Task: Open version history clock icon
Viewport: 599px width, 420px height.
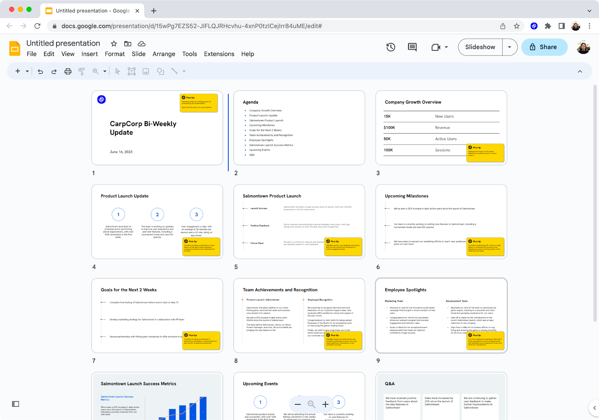Action: [x=391, y=47]
